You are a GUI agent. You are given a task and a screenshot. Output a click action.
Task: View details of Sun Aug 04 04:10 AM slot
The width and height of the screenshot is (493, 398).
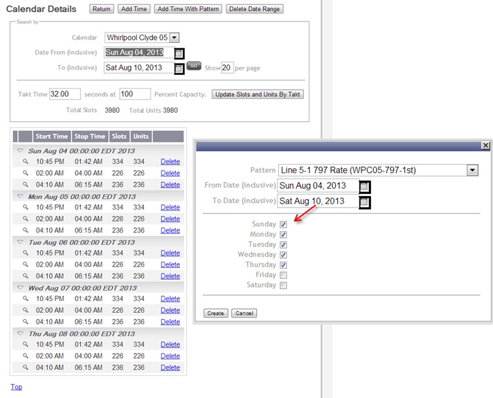(x=26, y=185)
